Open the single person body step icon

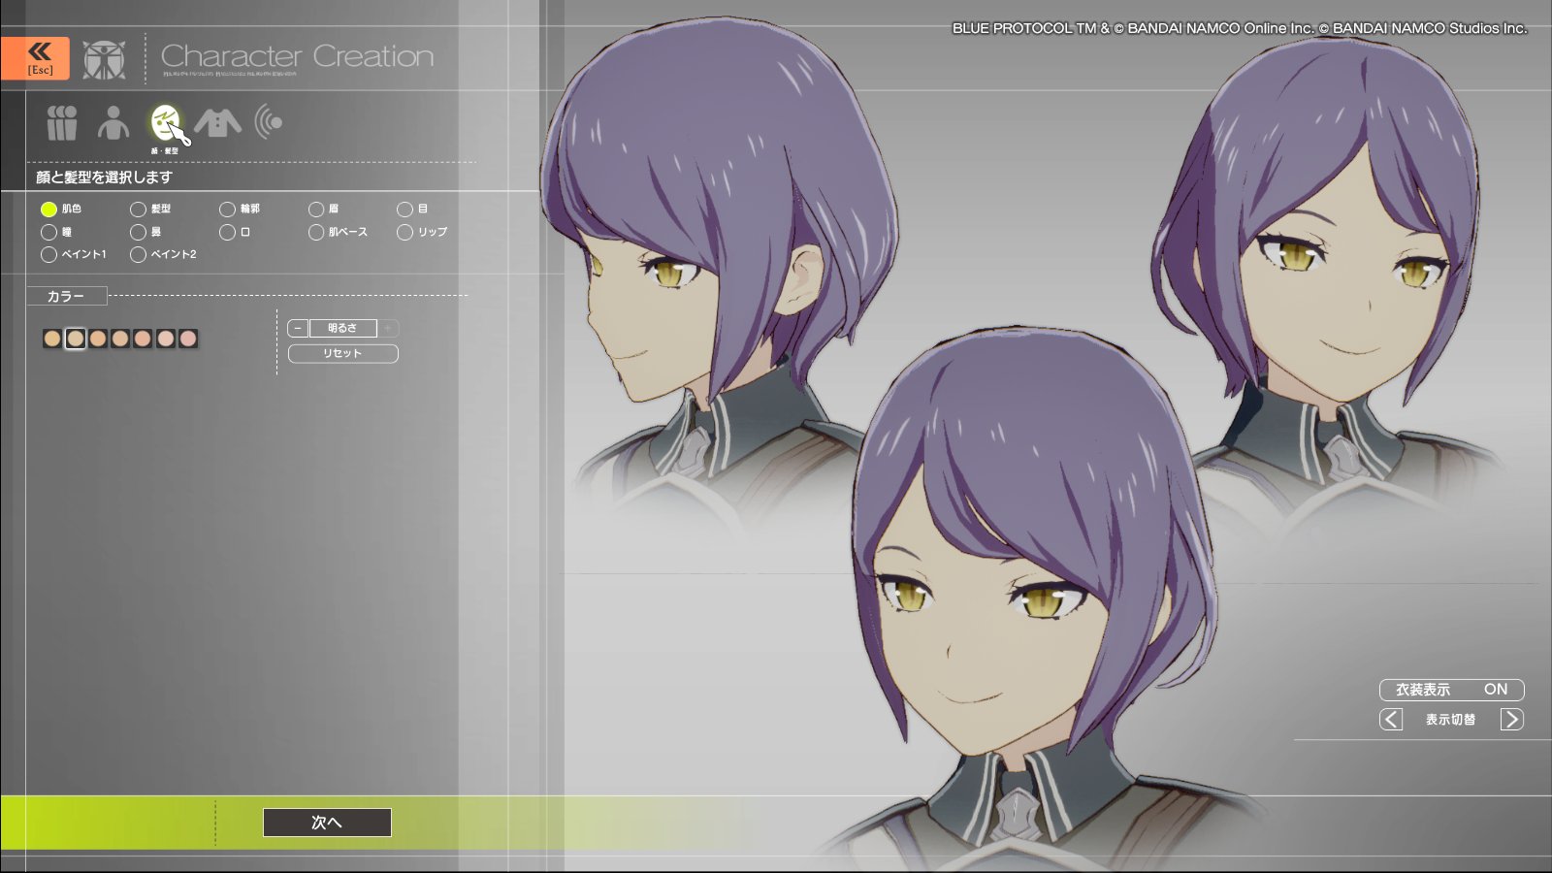click(x=113, y=123)
